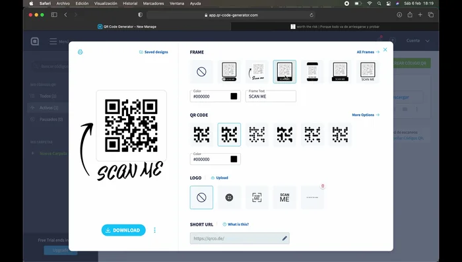Select the uploaded custom logo thumbnail
Viewport: 462px width, 262px height.
click(312, 197)
